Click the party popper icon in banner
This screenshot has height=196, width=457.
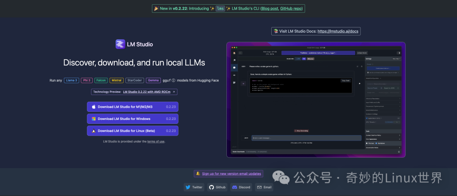click(x=156, y=8)
